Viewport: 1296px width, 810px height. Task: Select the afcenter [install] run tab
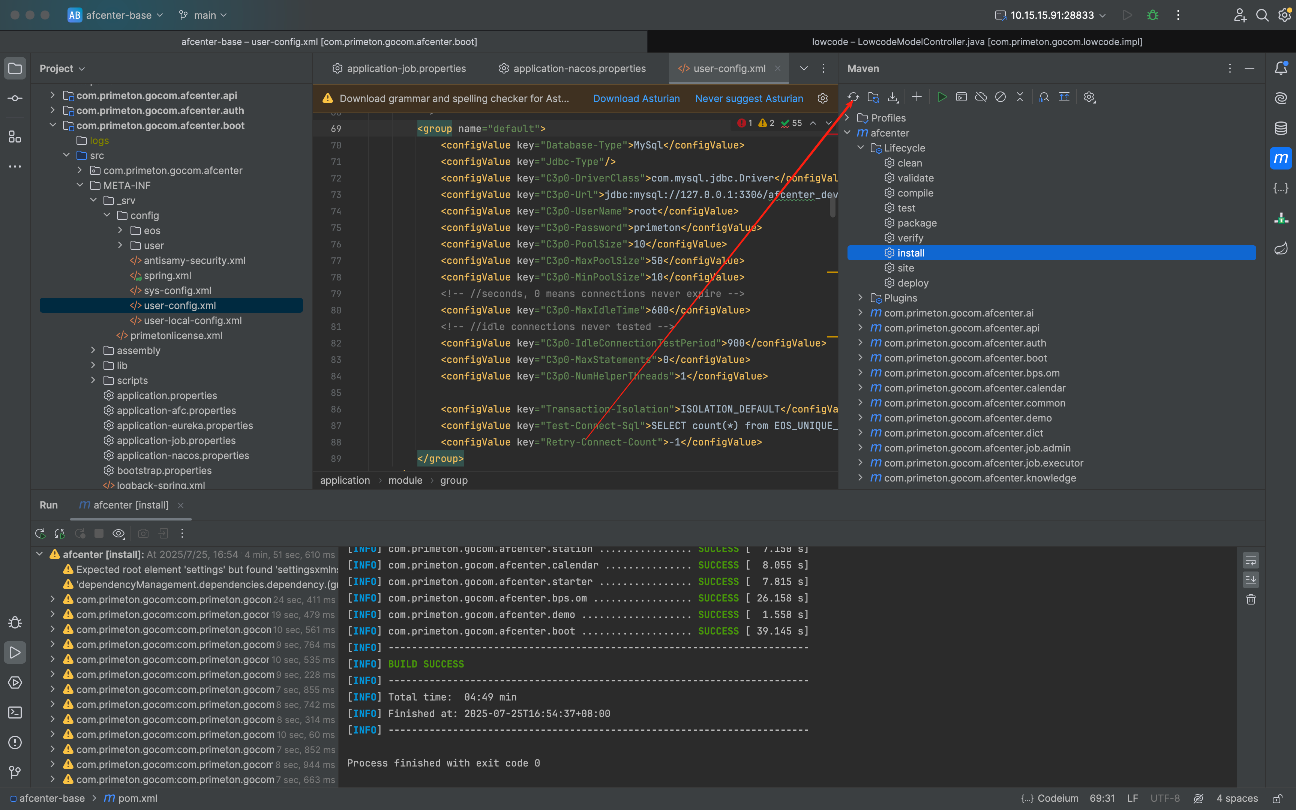coord(130,505)
